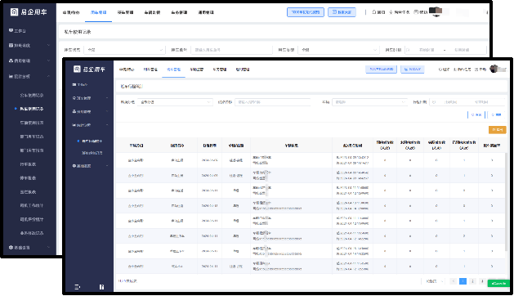This screenshot has width=514, height=296.
Task: Expand the 基础设置 section in front window sidebar
Action: click(x=90, y=166)
